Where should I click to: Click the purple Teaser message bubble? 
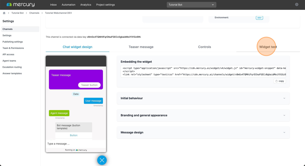[x=76, y=79]
